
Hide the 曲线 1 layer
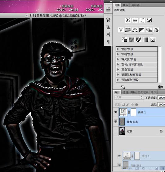tap(116, 112)
